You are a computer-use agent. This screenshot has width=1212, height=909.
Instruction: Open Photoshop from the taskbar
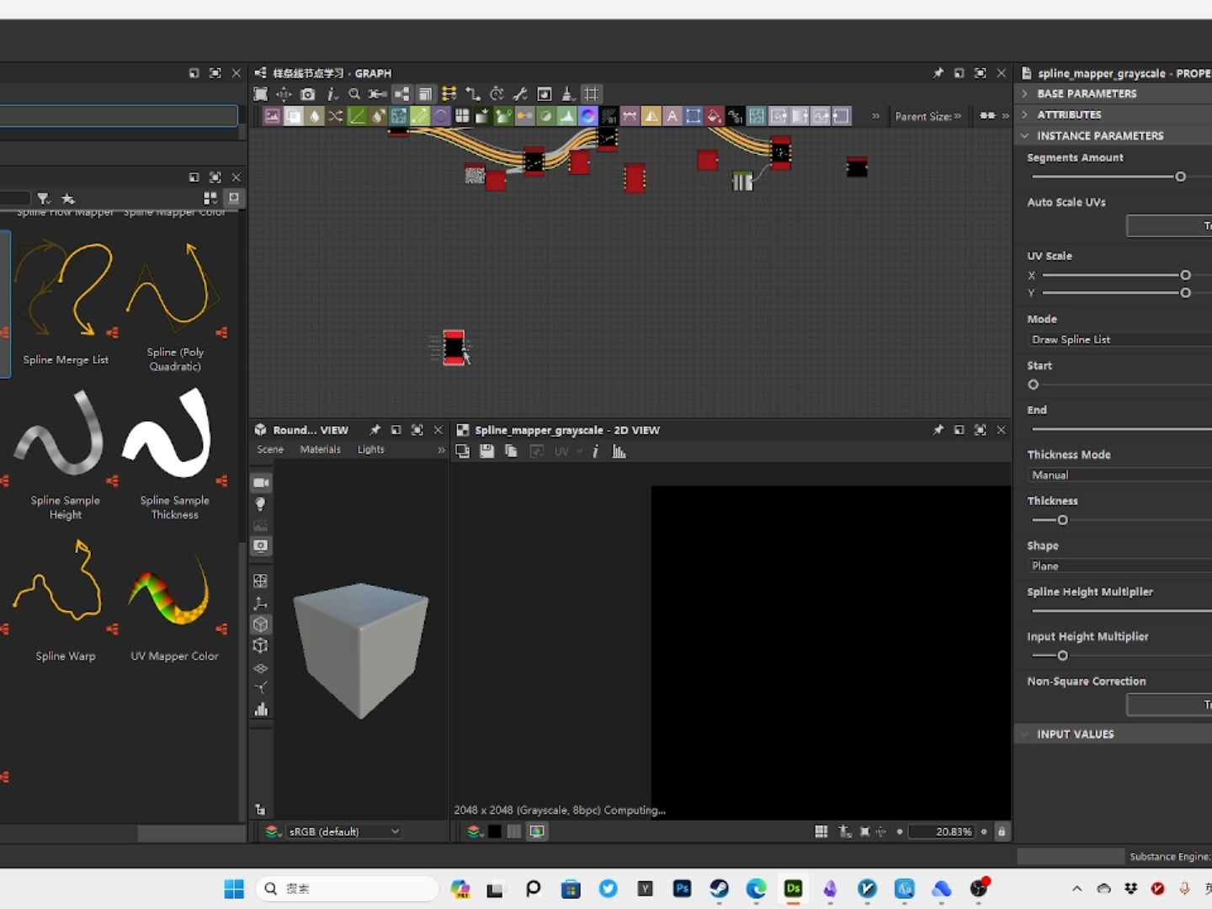(x=682, y=889)
